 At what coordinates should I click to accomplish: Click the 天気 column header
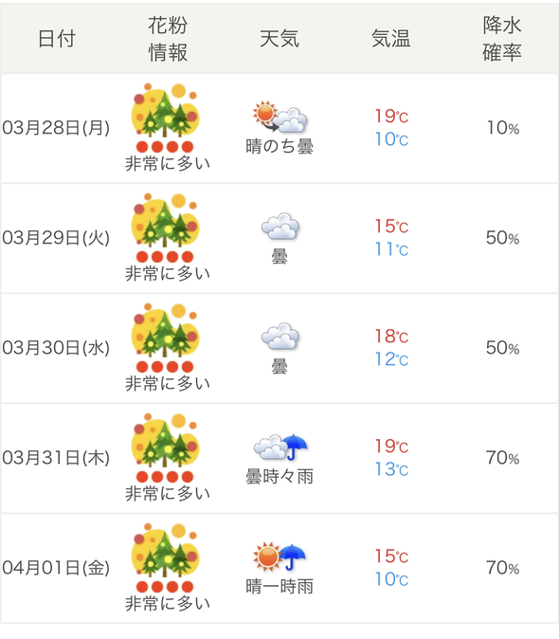(x=279, y=39)
